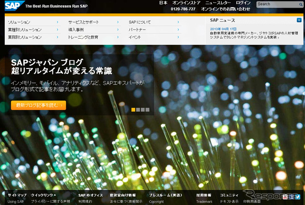The image size is (305, 205).
Task: Click the SAP ニュース heading
Action: coord(223,20)
